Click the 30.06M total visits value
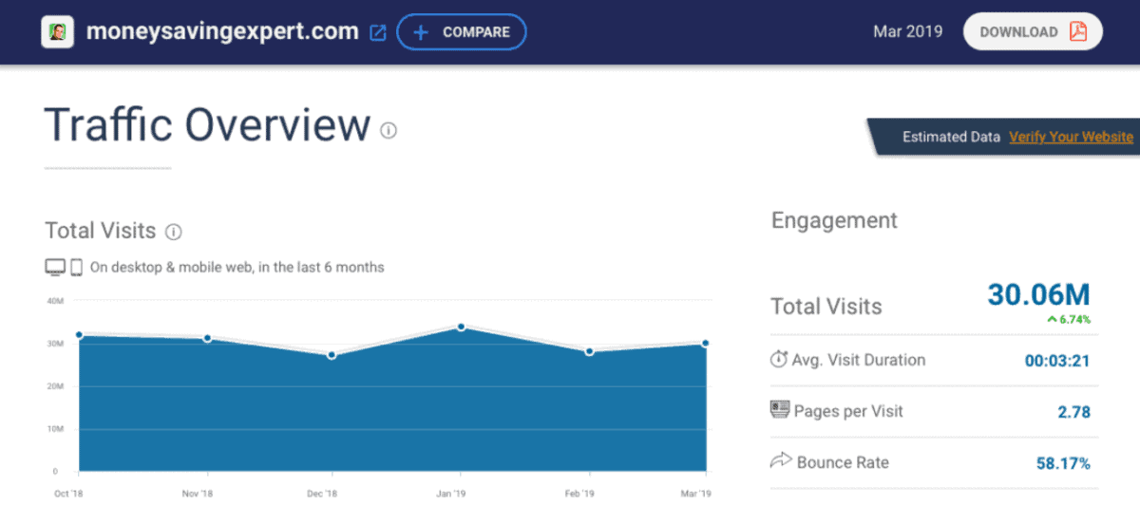Image resolution: width=1140 pixels, height=505 pixels. [x=1038, y=295]
